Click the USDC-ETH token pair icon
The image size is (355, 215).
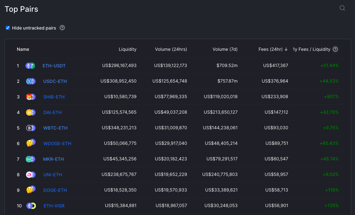pos(30,81)
